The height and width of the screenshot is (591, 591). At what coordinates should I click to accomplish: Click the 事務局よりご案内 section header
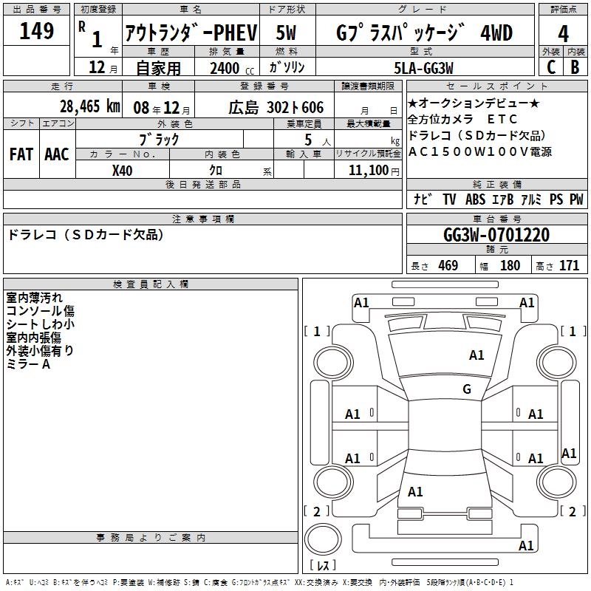click(151, 538)
